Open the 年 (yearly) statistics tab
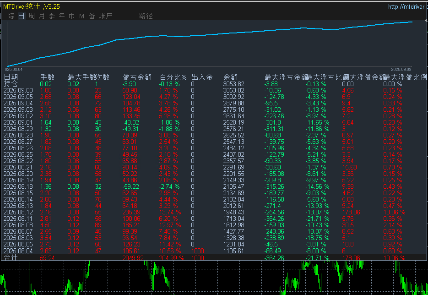The image size is (428, 295). pyautogui.click(x=62, y=16)
